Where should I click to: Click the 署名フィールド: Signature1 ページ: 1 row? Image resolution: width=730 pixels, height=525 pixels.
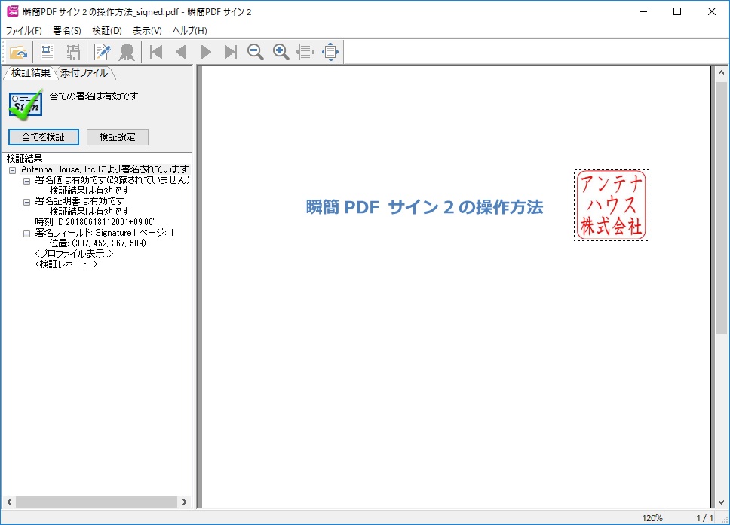point(104,233)
